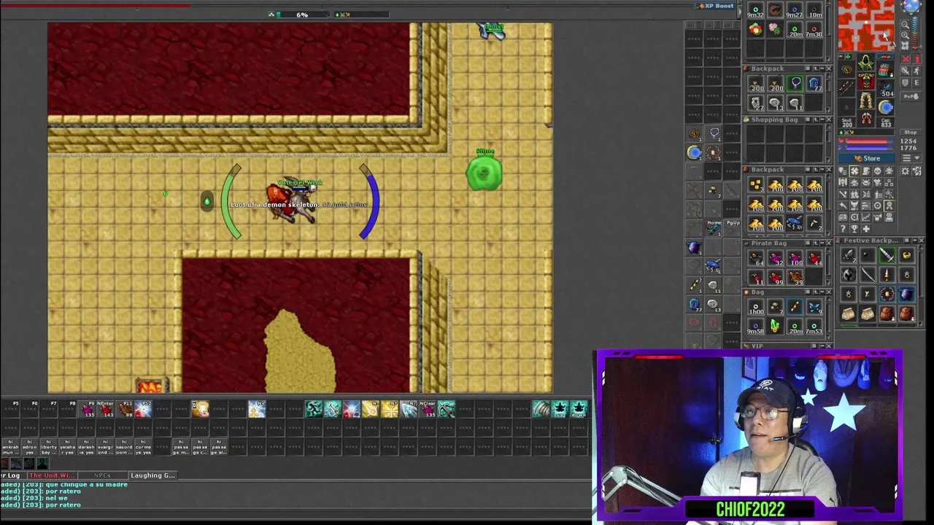Screen dimensions: 934x525
Task: Click the hi edron yes hotkey
Action: [x=30, y=446]
